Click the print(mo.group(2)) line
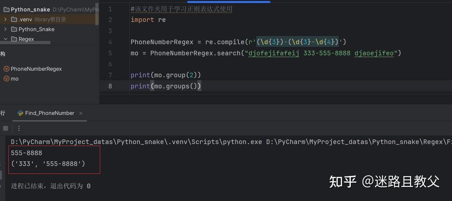The height and width of the screenshot is (201, 452). (x=166, y=75)
